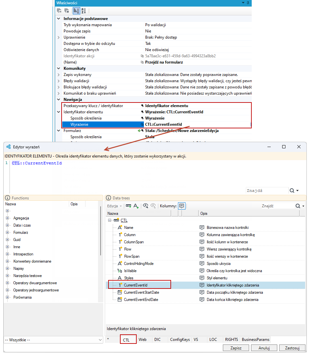Click the text-type icon next to ControlHidingMode
This screenshot has height=353, width=313.
[x=120, y=263]
